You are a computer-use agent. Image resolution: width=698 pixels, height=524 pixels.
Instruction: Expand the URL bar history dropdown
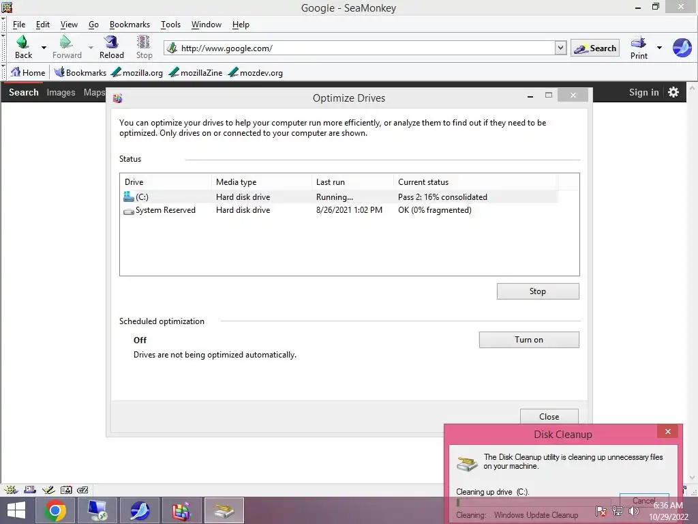coord(560,48)
